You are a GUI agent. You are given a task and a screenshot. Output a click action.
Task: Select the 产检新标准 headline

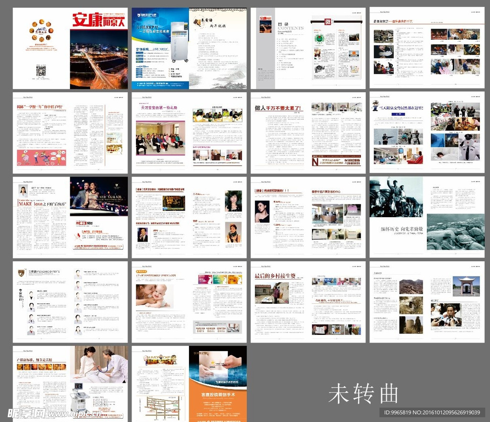point(34,360)
